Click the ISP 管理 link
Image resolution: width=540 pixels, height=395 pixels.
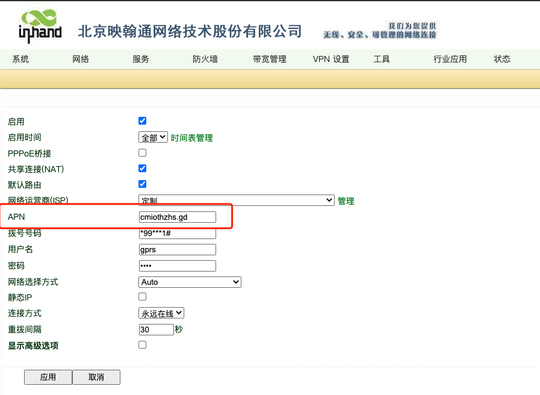(x=346, y=201)
